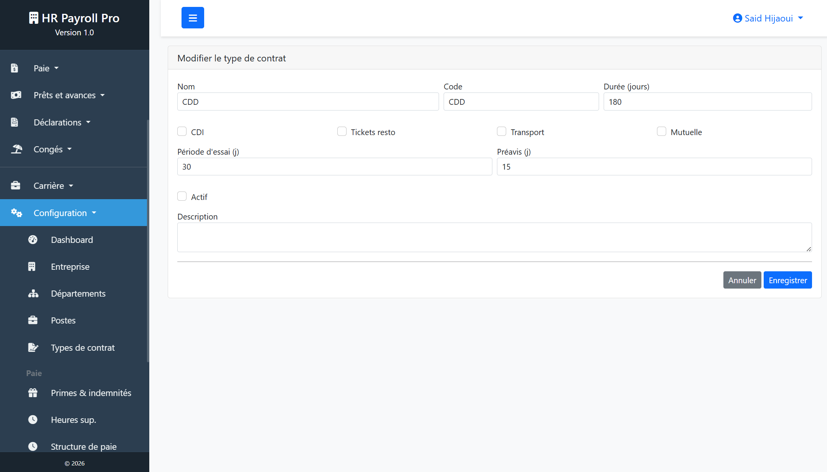Click the Carrière briefcase icon

16,186
